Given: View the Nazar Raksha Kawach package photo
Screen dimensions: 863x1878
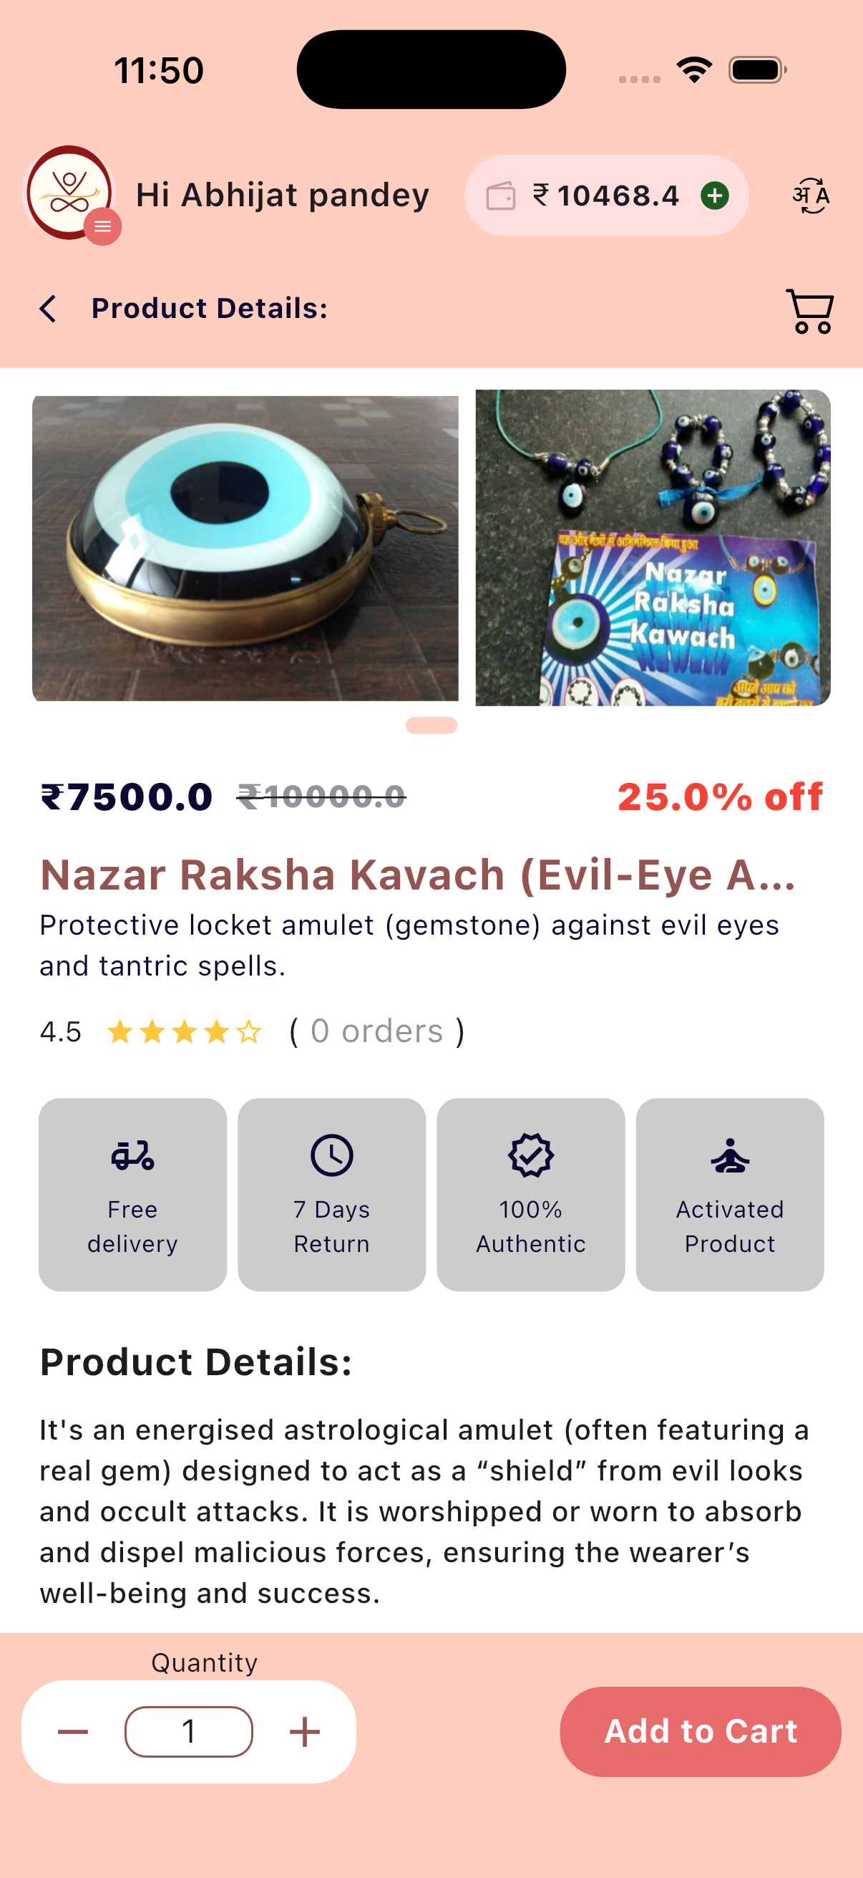Looking at the screenshot, I should (653, 547).
